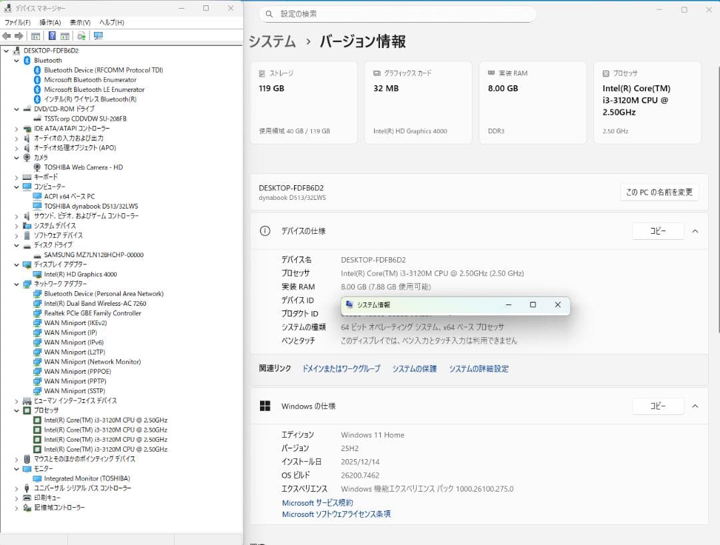This screenshot has height=545, width=720.
Task: Click the back navigation arrow in Device Manager
Action: click(7, 36)
